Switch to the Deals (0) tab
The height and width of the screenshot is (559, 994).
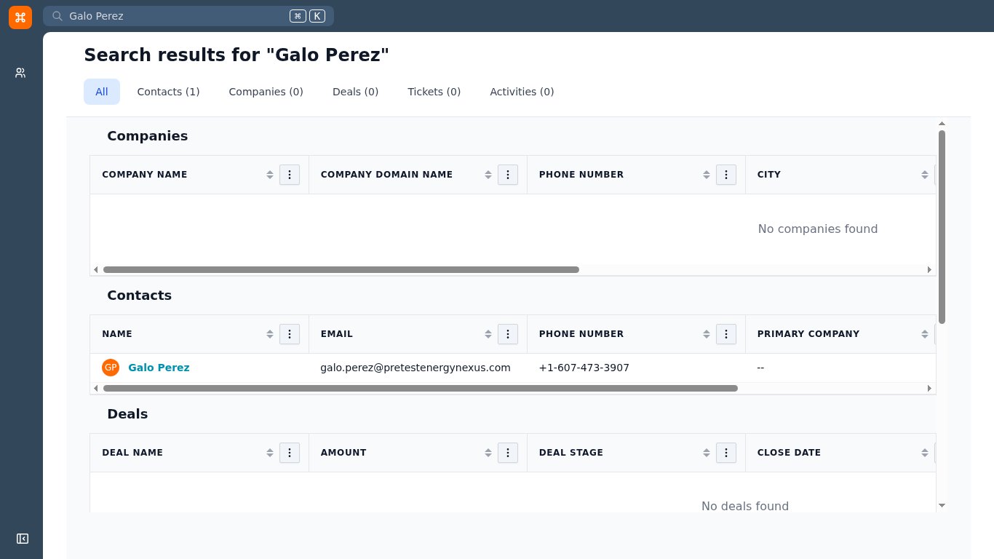(x=355, y=92)
